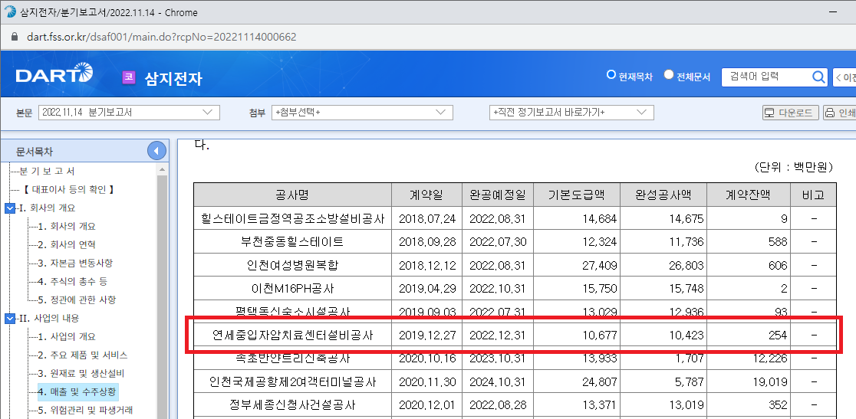
Task: Click the search magnifier icon
Action: click(x=818, y=77)
